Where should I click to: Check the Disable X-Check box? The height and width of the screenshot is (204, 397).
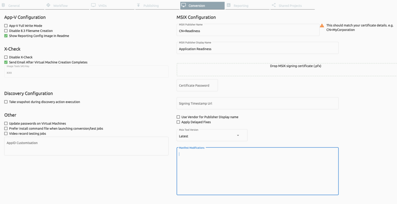click(6, 57)
